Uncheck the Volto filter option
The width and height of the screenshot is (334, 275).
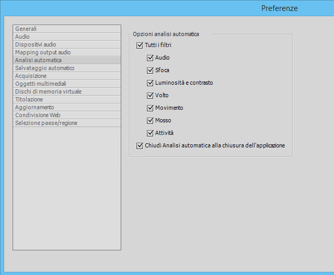(x=150, y=95)
